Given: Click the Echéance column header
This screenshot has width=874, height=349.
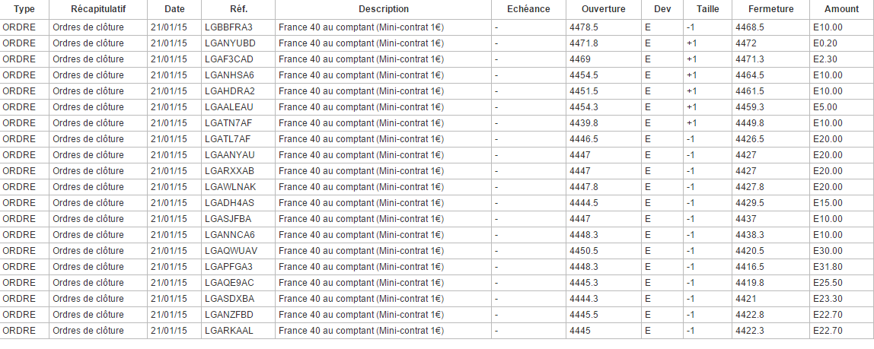Looking at the screenshot, I should click(528, 9).
